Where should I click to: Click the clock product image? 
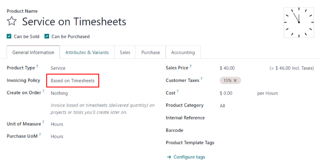298,22
